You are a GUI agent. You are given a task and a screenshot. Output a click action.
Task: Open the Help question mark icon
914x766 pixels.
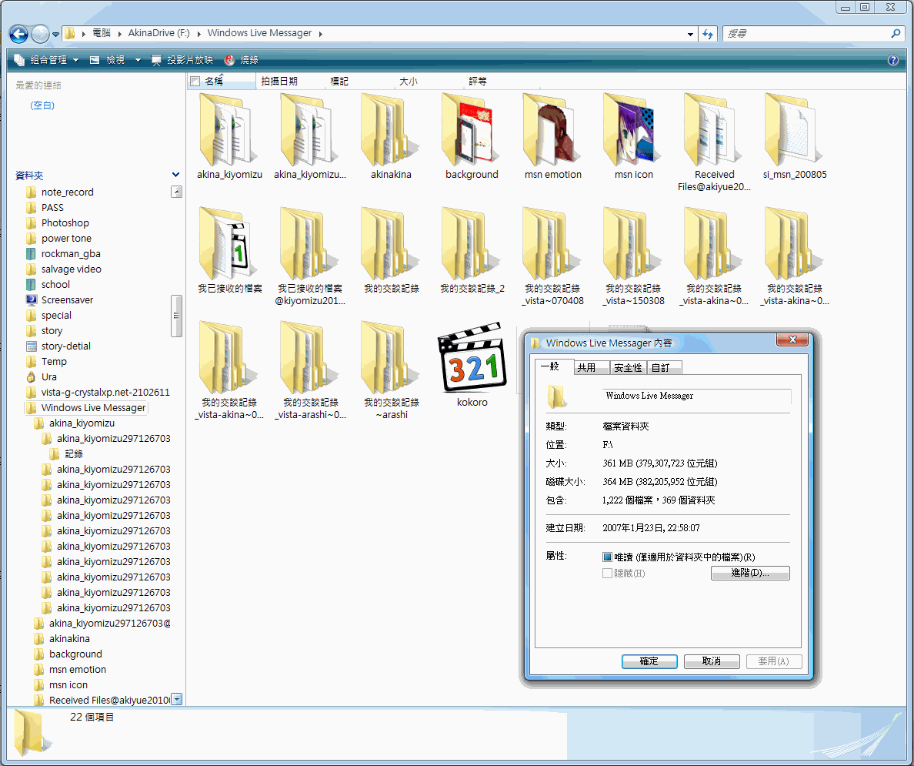point(892,60)
